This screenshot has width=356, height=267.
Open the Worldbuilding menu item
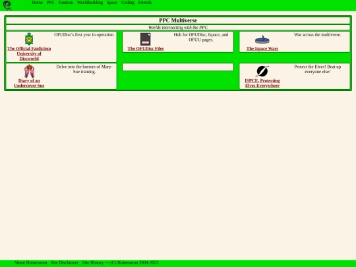coord(90,3)
